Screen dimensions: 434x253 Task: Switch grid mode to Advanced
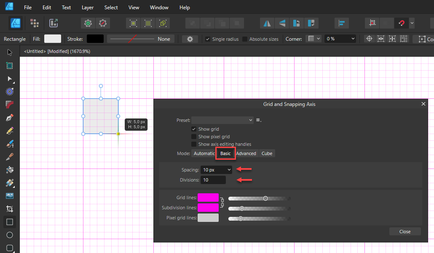[x=246, y=153]
